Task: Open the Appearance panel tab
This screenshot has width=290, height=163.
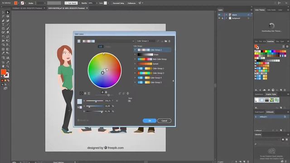Action: click(x=259, y=94)
